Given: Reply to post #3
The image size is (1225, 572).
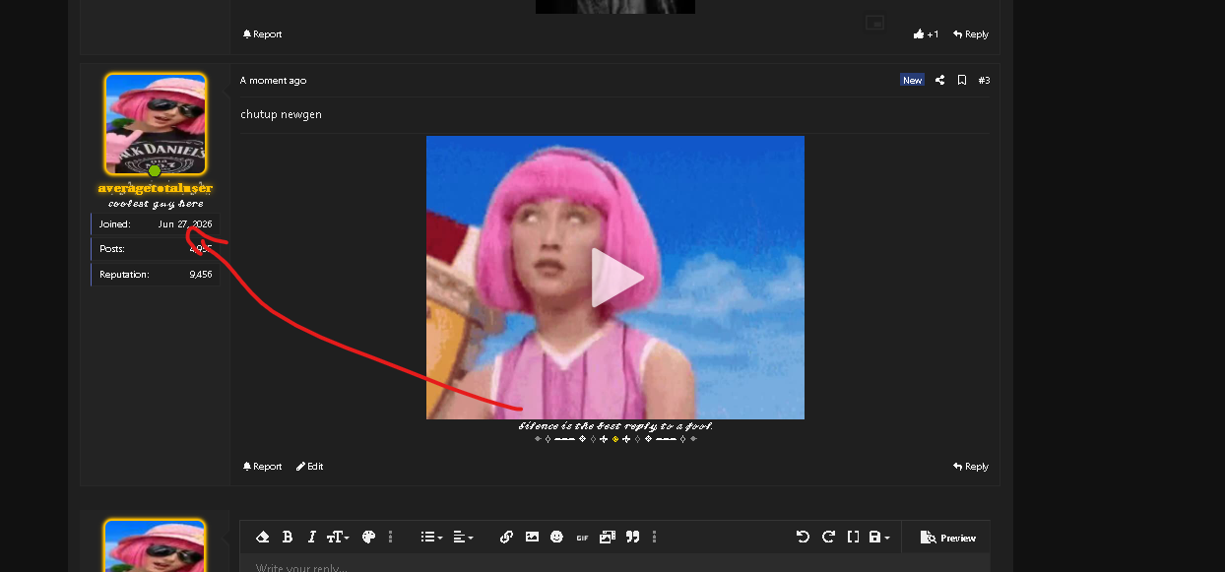Looking at the screenshot, I should [971, 467].
